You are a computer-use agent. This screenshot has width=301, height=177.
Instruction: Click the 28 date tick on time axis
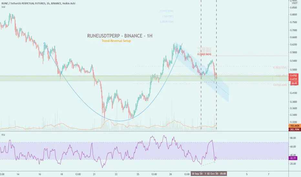click(x=171, y=174)
